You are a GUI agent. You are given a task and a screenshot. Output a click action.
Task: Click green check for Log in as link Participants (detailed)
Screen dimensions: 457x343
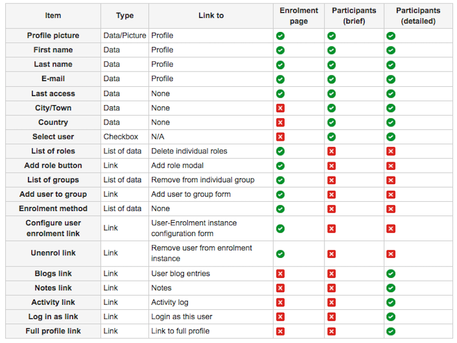(x=391, y=317)
